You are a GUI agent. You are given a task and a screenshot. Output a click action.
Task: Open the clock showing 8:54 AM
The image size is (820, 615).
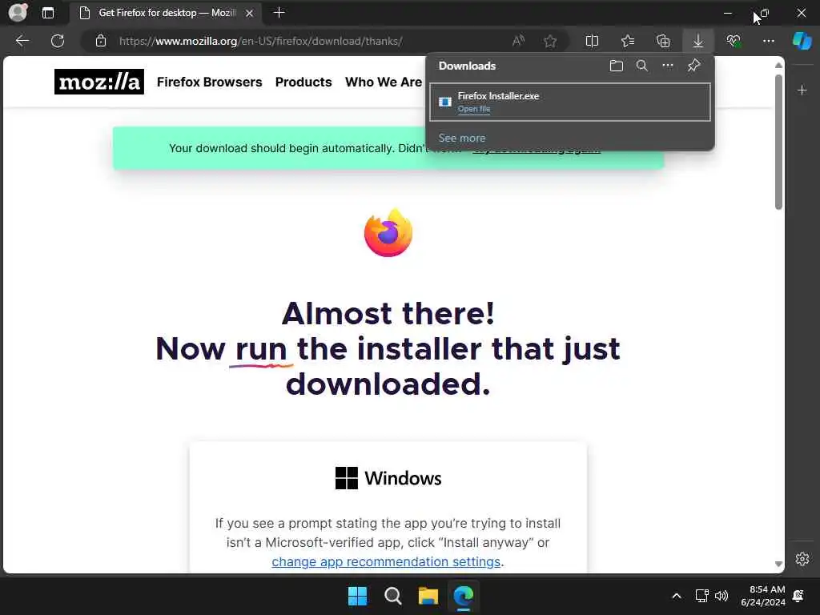tap(763, 596)
